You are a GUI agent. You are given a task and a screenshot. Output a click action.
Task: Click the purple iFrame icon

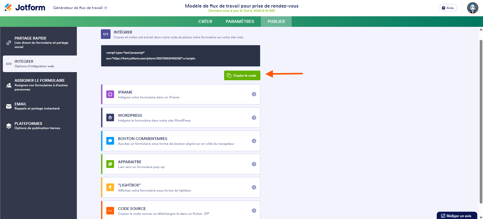tap(110, 94)
